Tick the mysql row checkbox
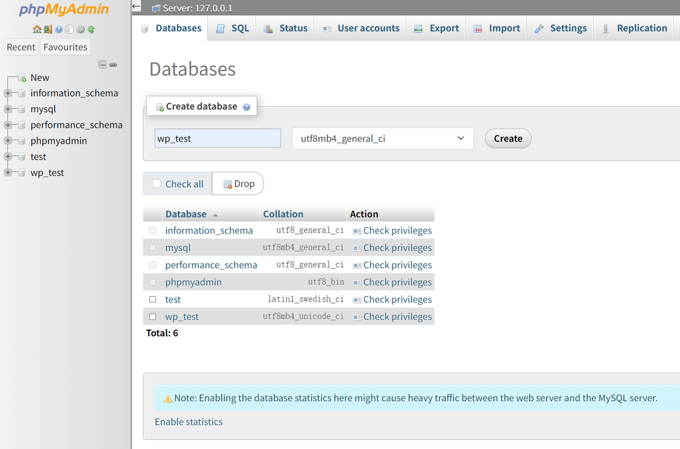The width and height of the screenshot is (680, 449). coord(153,248)
